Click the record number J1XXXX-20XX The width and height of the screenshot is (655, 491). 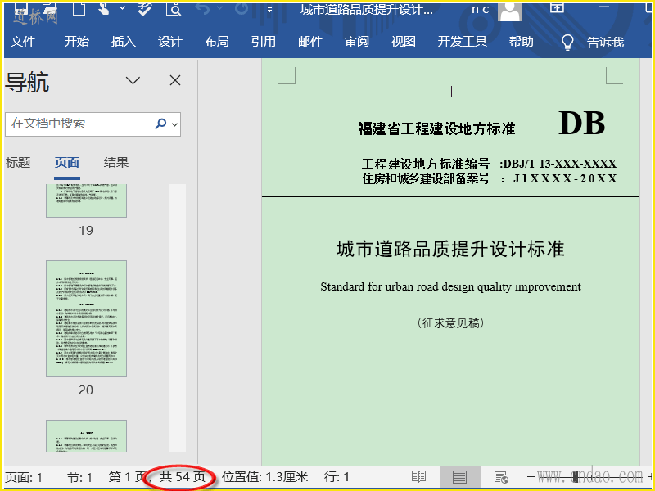(565, 178)
